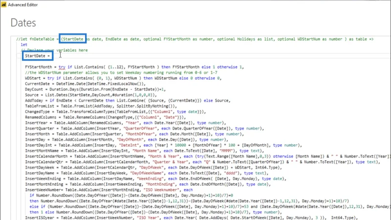Click the FYStartMonth definition line
This screenshot has height=220, width=391.
pos(134,67)
